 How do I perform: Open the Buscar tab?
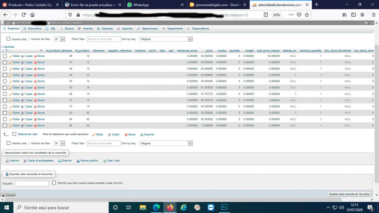click(x=67, y=28)
